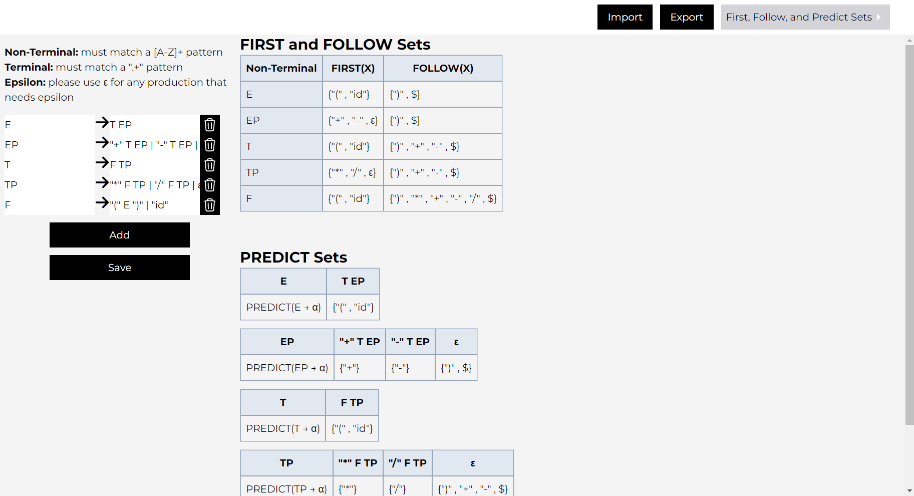
Task: Edit the F production rule field
Action: pyautogui.click(x=154, y=205)
